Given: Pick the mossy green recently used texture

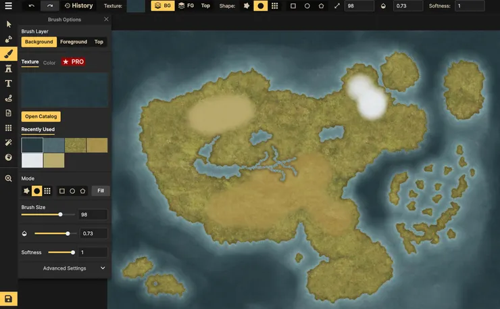Looking at the screenshot, I should pyautogui.click(x=75, y=145).
